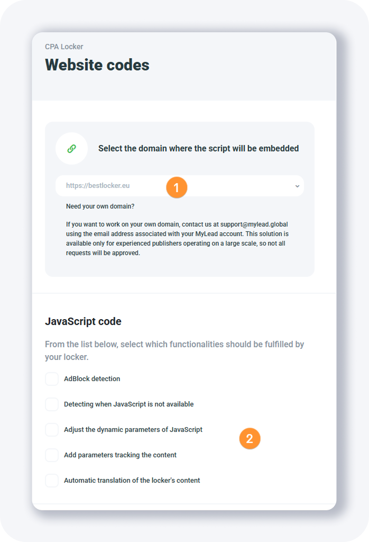Enable the AdBlock detection checkbox
Screen dimensions: 369x542
tap(52, 379)
